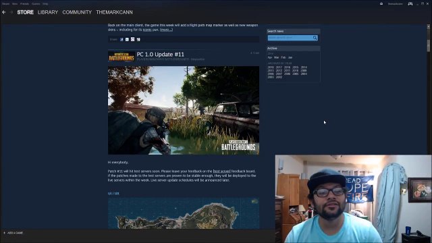The width and height of the screenshot is (432, 243).
Task: Go back with the left arrow
Action: (4, 12)
